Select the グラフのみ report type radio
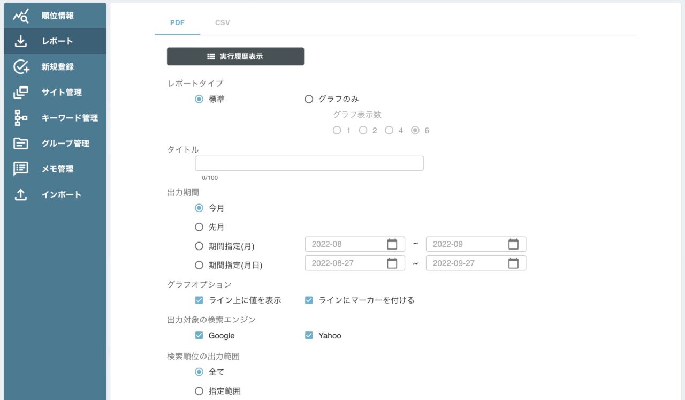This screenshot has width=685, height=400. pyautogui.click(x=308, y=99)
